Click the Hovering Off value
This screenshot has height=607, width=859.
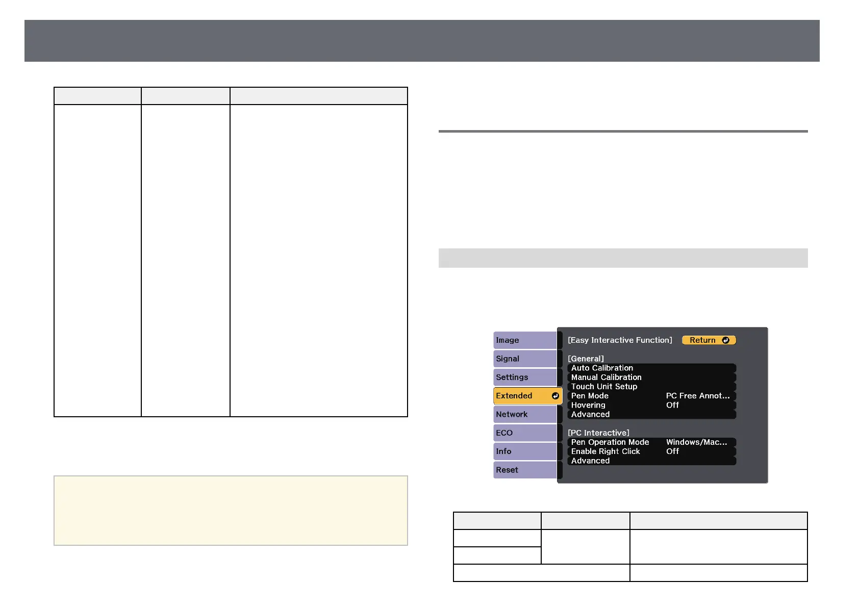[672, 405]
